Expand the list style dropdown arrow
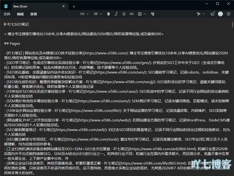 pos(101,14)
